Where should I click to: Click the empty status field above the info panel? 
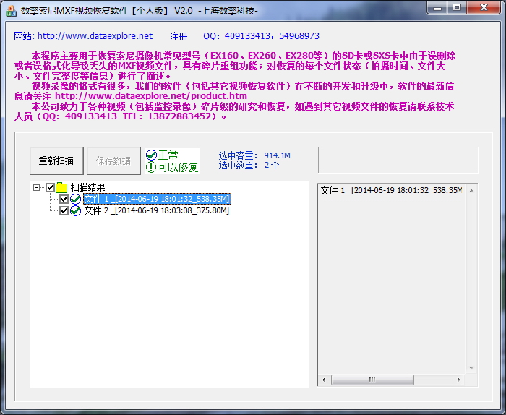pyautogui.click(x=398, y=160)
